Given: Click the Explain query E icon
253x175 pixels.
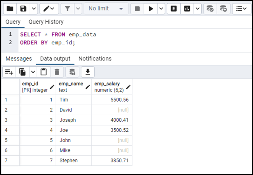Looking at the screenshot, I should tap(174, 9).
